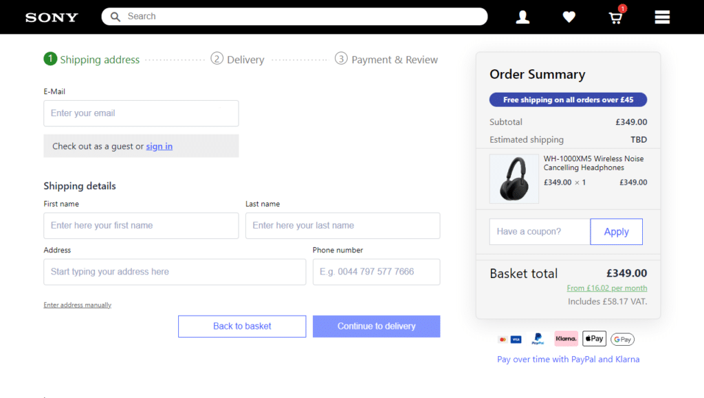Click the Apple Pay icon

tap(594, 338)
